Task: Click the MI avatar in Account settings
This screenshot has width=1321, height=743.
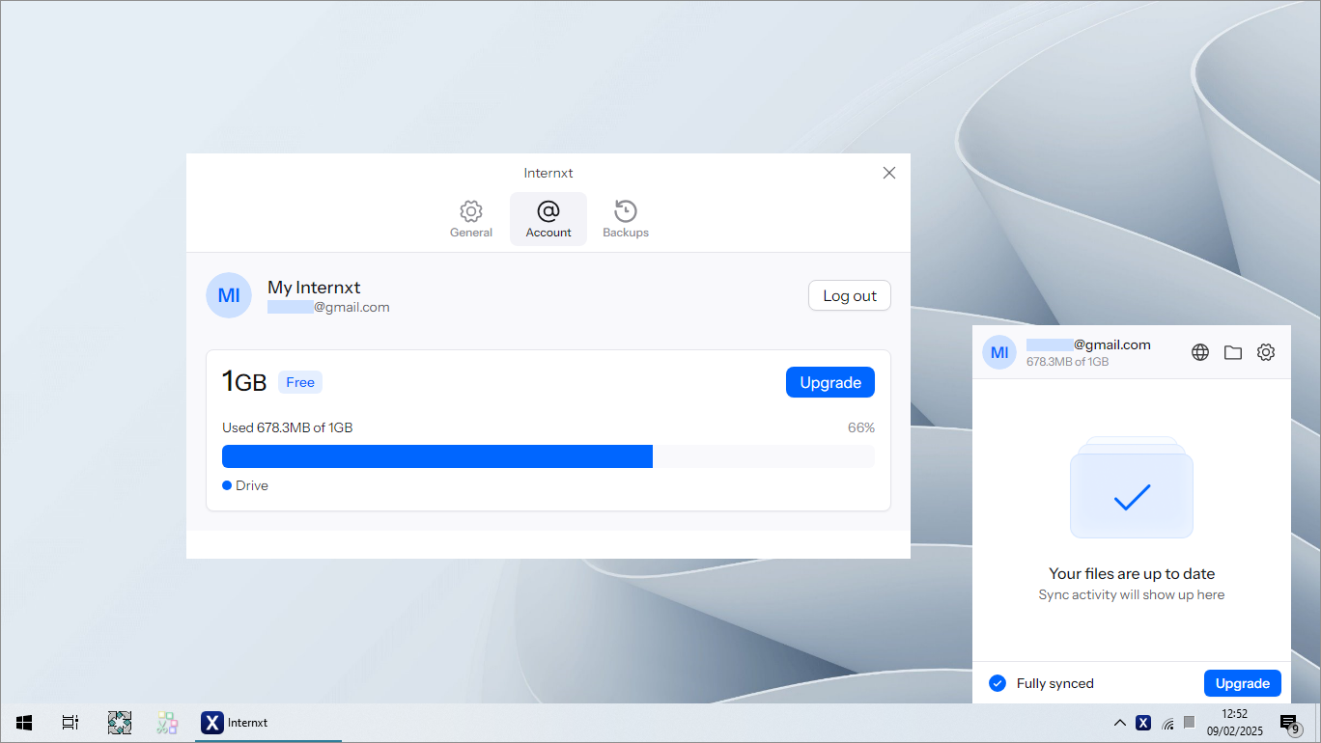Action: pyautogui.click(x=229, y=295)
